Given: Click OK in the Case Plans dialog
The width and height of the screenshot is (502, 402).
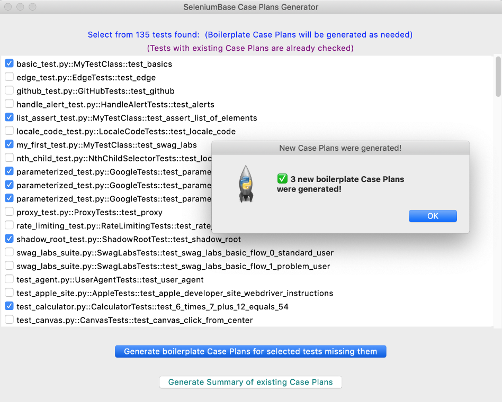Looking at the screenshot, I should click(433, 216).
